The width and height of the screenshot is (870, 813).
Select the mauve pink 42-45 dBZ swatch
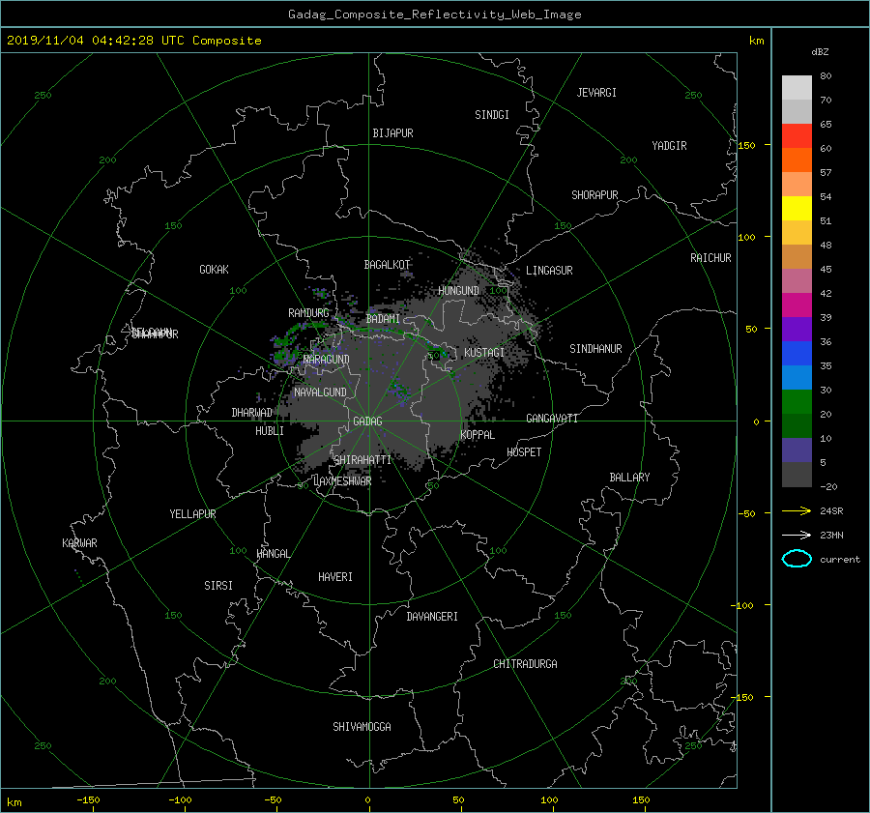797,280
